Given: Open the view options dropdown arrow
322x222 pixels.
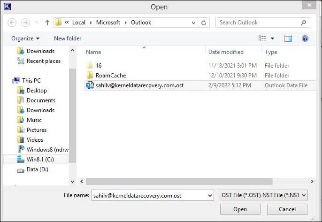Looking at the screenshot, I should click(x=272, y=38).
